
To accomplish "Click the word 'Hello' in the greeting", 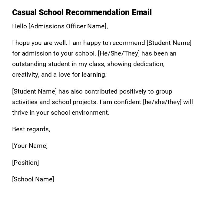I will (19, 26).
